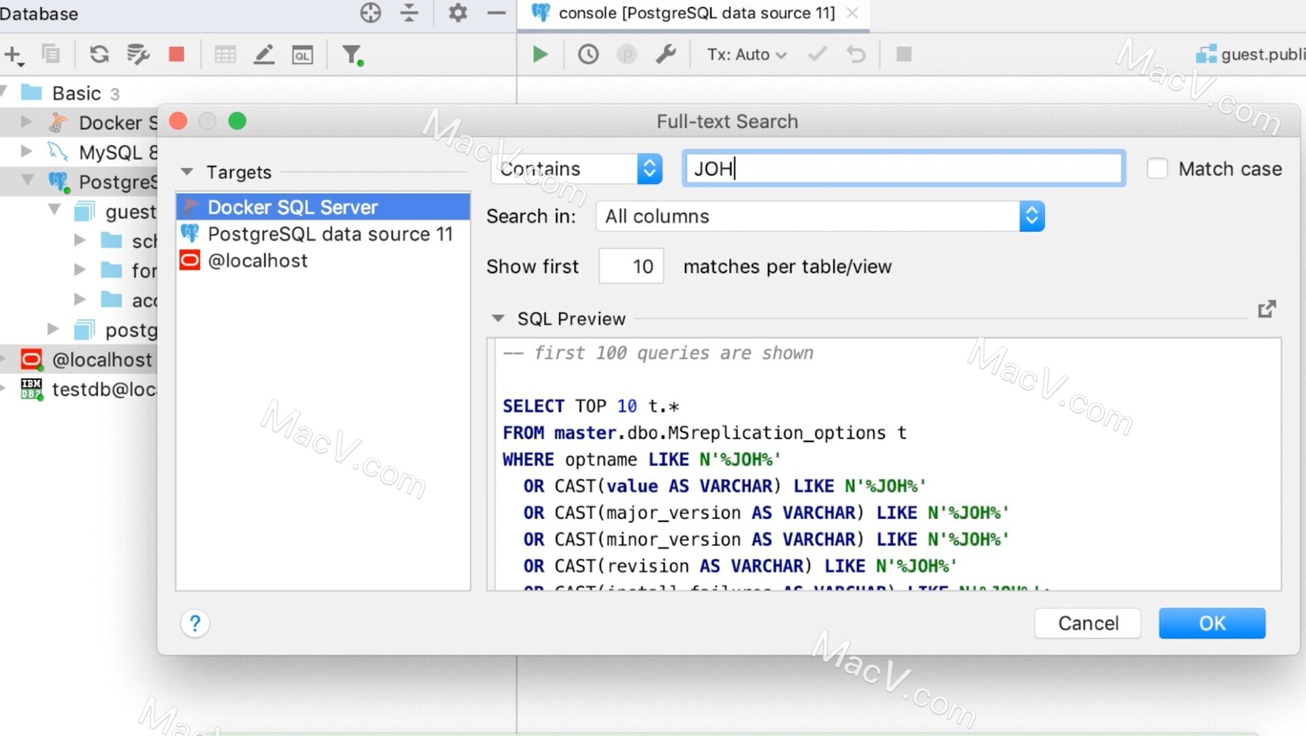Collapse all nodes icon in Database header

409,13
